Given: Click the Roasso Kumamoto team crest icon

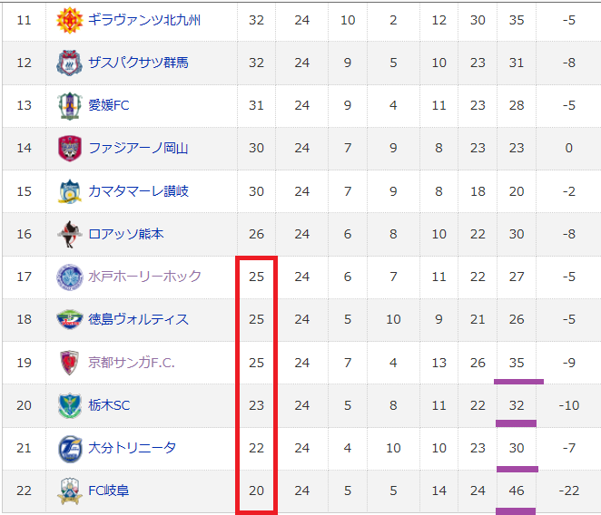Looking at the screenshot, I should pyautogui.click(x=69, y=234).
